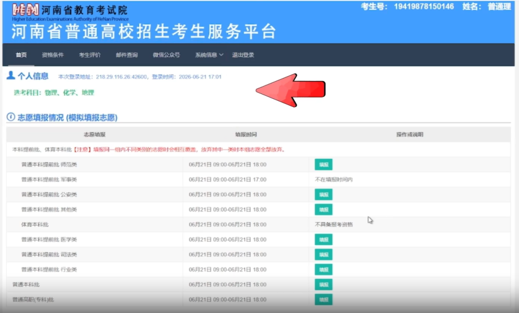Image resolution: width=519 pixels, height=313 pixels.
Task: Click the info icon beside 志愿填报情况
Action: (11, 117)
